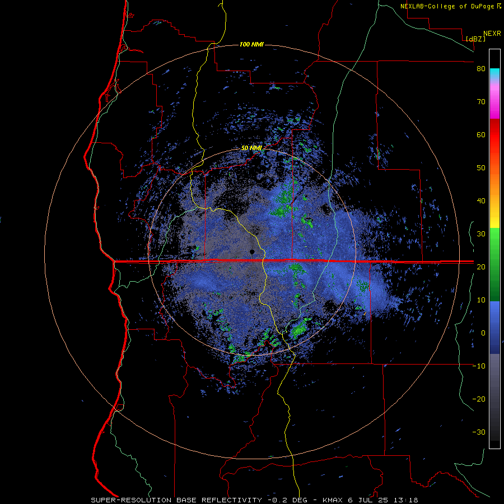Click the 60 value on the color scale
The image size is (504, 504).
point(481,134)
